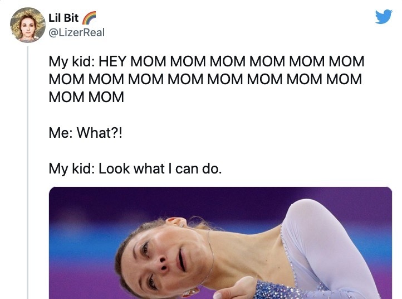Click the last "MOM MOM" text line
The width and height of the screenshot is (402, 299).
[x=86, y=97]
